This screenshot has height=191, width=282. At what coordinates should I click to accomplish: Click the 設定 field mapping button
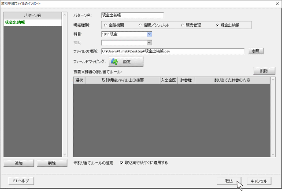pos(126,62)
